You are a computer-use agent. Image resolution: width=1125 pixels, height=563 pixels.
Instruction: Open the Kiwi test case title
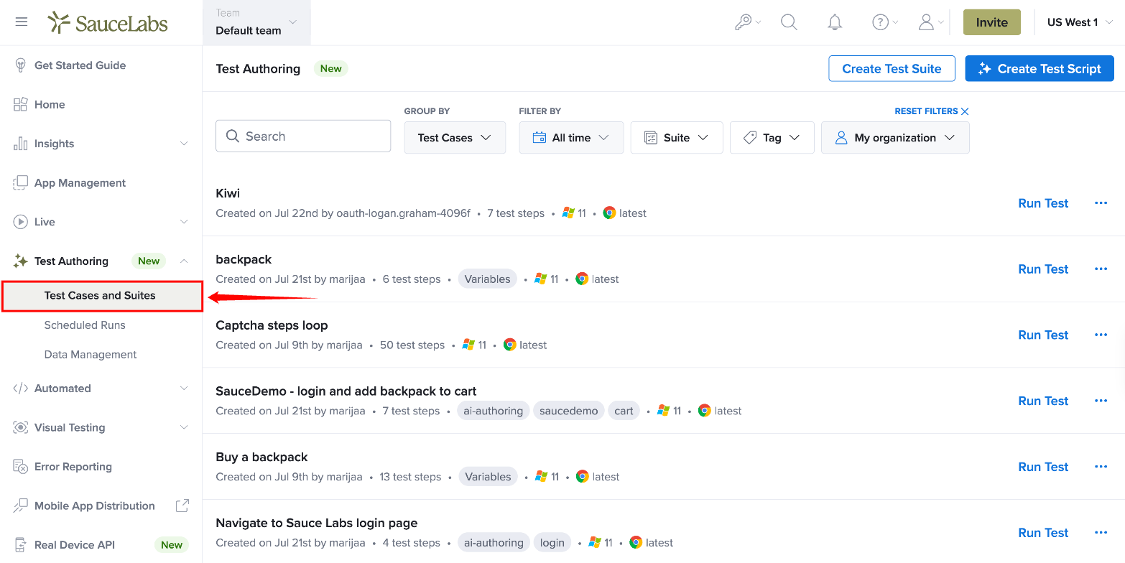228,193
